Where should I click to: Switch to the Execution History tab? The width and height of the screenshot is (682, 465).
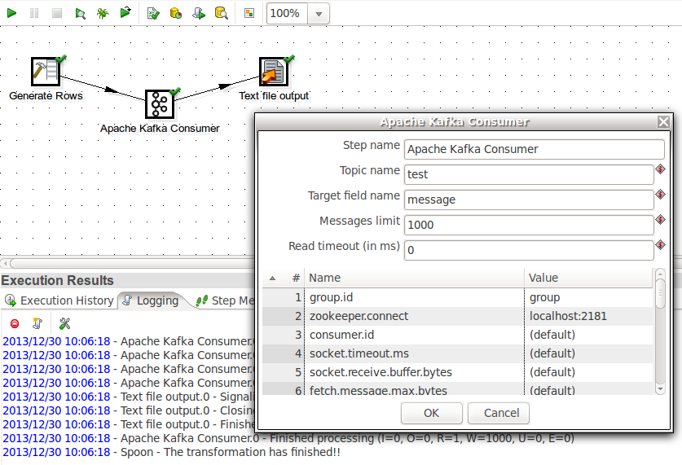pyautogui.click(x=59, y=300)
